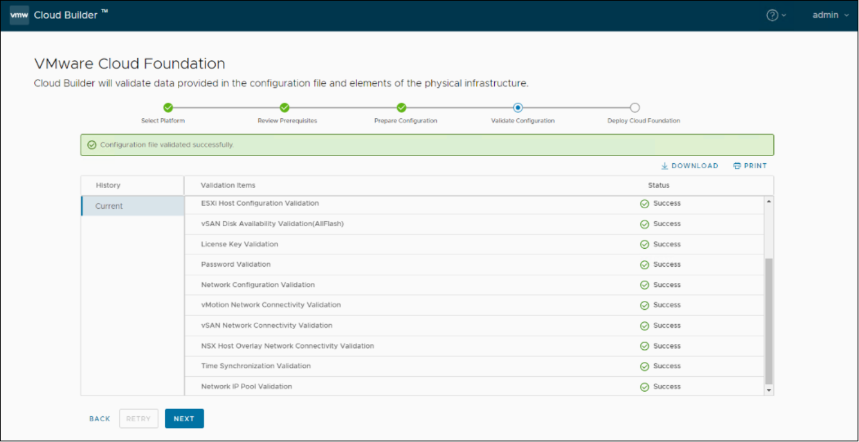This screenshot has width=859, height=442.
Task: Click success icon for NSX Host Overlay
Action: pos(645,346)
